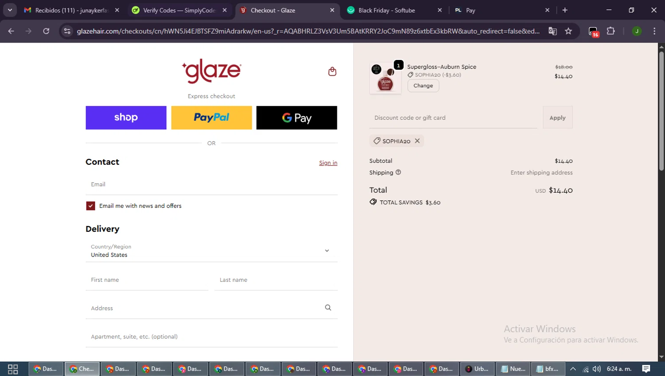This screenshot has width=665, height=376.
Task: Click the page vertical scrollbar
Action: [661, 110]
